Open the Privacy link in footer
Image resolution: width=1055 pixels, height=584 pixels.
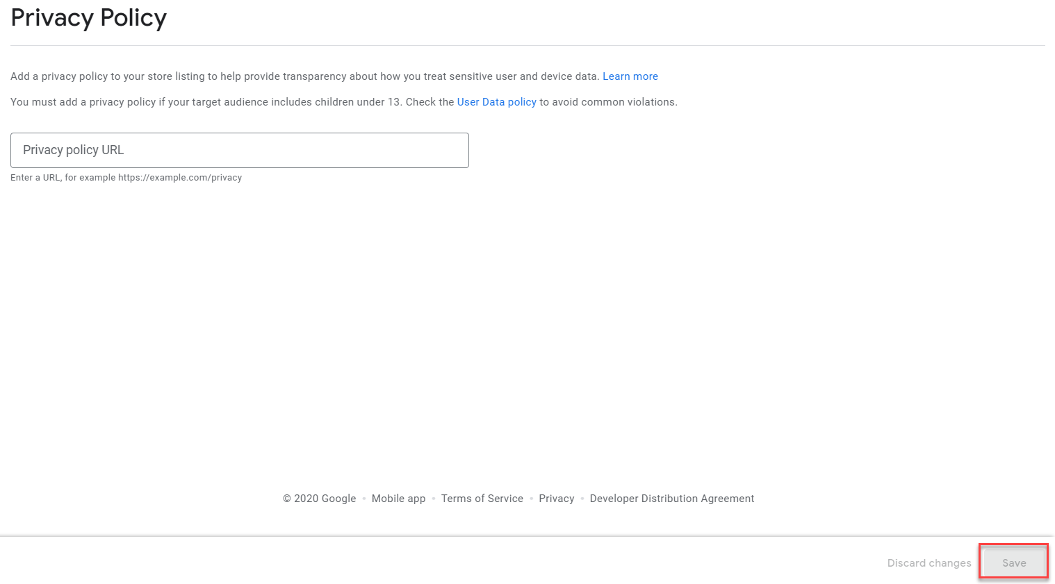(x=556, y=499)
